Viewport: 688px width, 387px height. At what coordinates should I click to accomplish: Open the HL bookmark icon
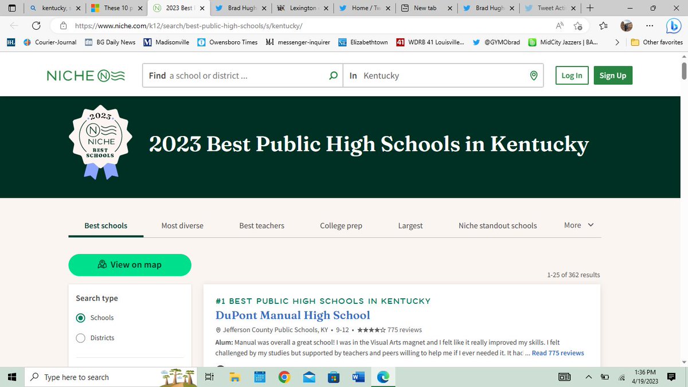pos(11,42)
